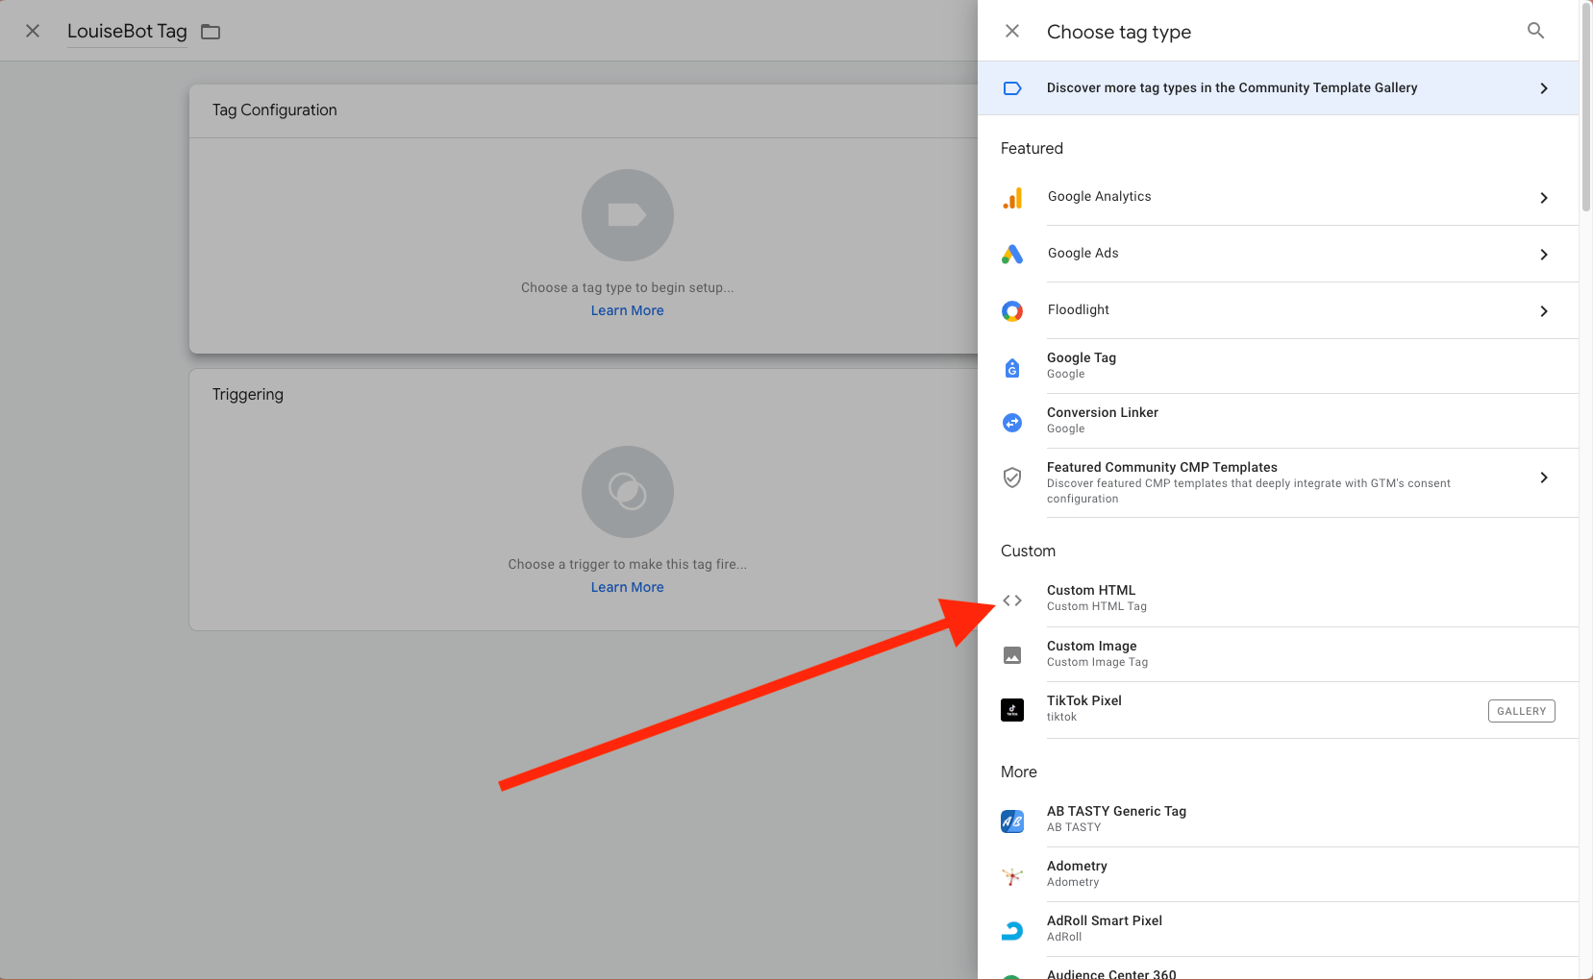Click the Google Ads logo icon

tap(1012, 254)
